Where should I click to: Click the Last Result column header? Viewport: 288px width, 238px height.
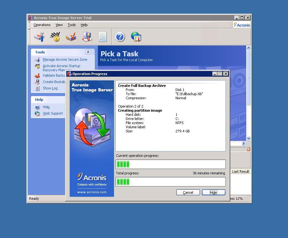pos(240,171)
